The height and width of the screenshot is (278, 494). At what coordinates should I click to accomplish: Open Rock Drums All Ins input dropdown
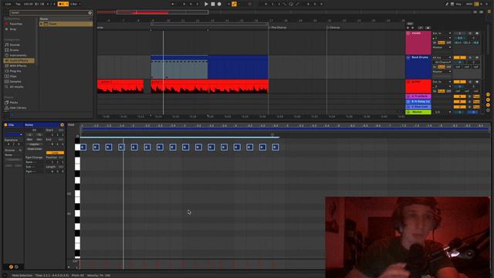pos(442,57)
